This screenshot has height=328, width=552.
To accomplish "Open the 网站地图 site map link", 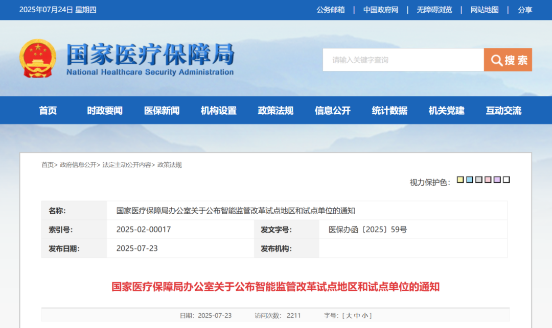I will (485, 10).
